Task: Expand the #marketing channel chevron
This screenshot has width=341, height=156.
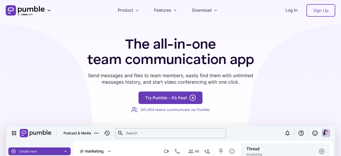Action: point(109,151)
